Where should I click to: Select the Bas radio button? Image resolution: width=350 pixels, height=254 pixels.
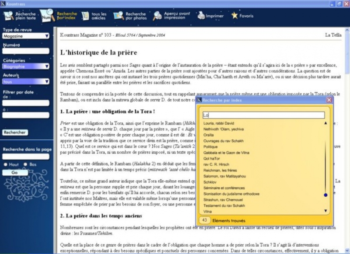[x=25, y=164]
